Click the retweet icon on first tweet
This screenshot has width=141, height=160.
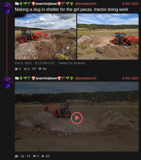25,69
